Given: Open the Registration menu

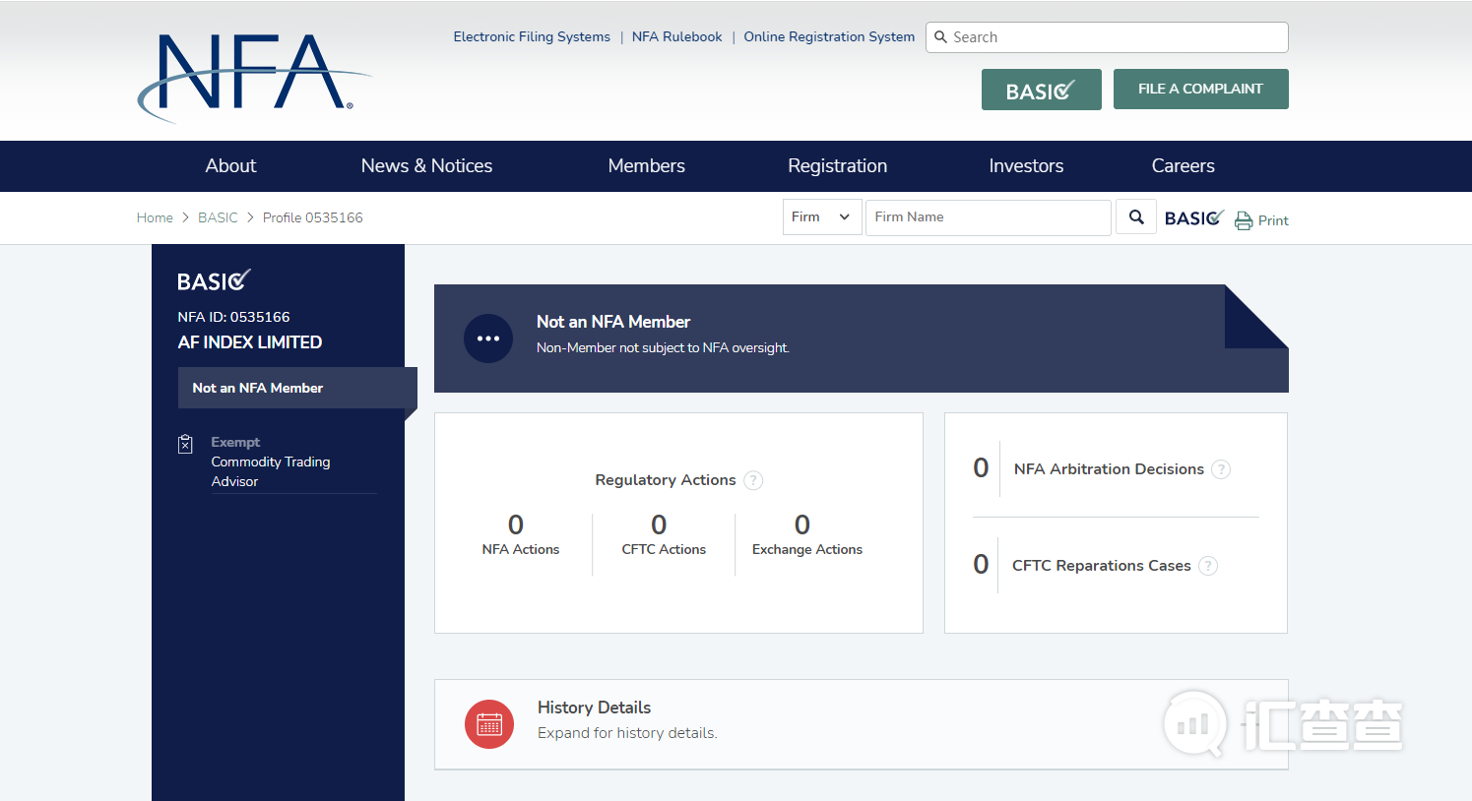Looking at the screenshot, I should click(837, 166).
